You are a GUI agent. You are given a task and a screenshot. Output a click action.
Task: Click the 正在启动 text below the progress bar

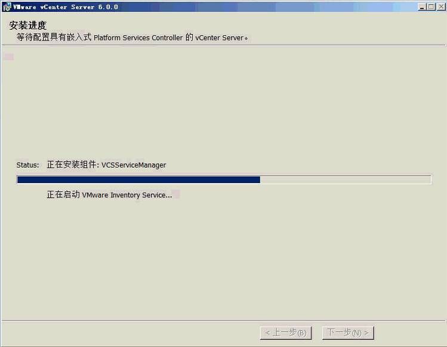pos(63,194)
